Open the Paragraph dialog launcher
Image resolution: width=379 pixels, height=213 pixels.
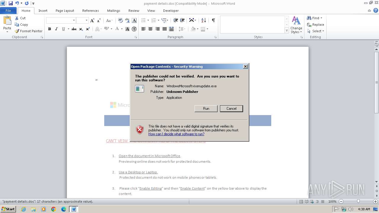(215, 37)
